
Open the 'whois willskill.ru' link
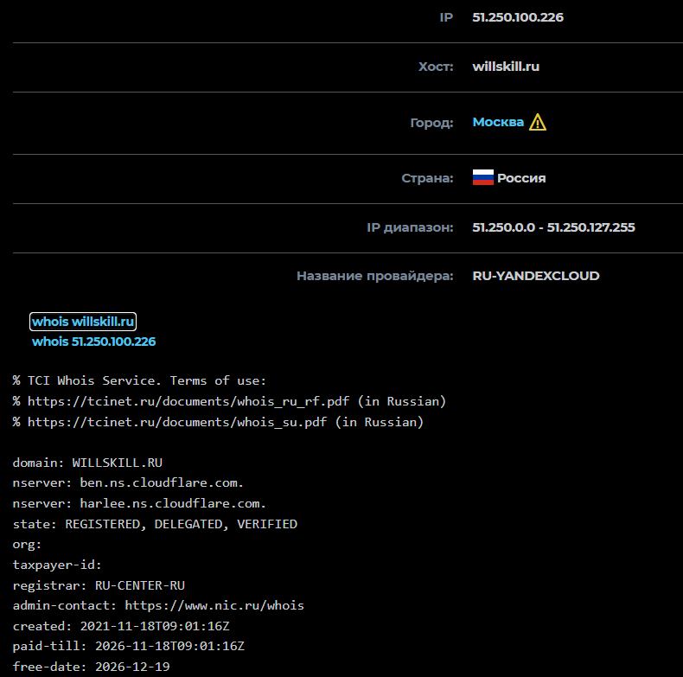[x=83, y=322]
